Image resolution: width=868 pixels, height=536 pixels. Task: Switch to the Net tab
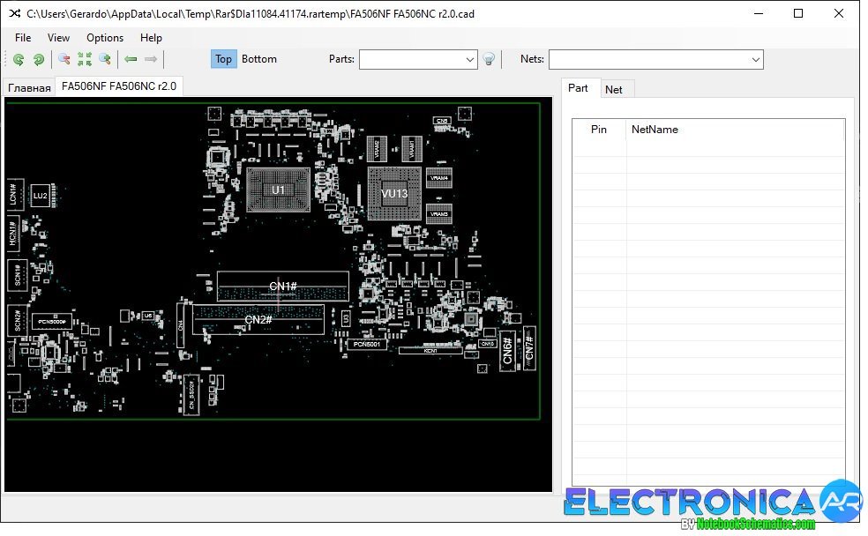(x=613, y=90)
